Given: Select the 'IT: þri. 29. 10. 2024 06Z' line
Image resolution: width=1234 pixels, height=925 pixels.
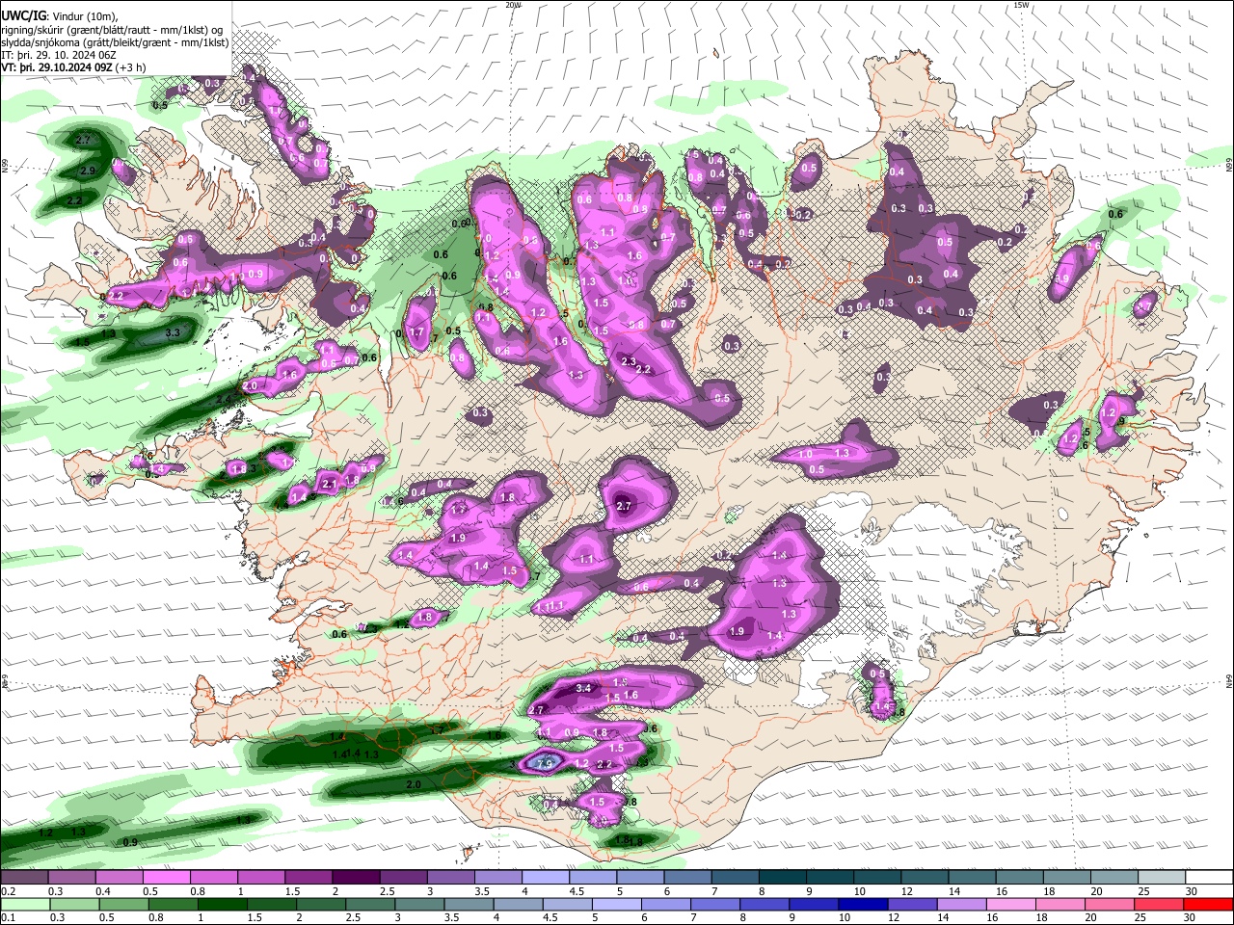Looking at the screenshot, I should pos(60,55).
